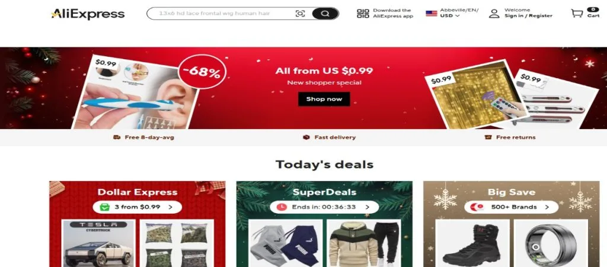This screenshot has width=607, height=267.
Task: Click the Dollar Express green bag icon
Action: point(104,207)
